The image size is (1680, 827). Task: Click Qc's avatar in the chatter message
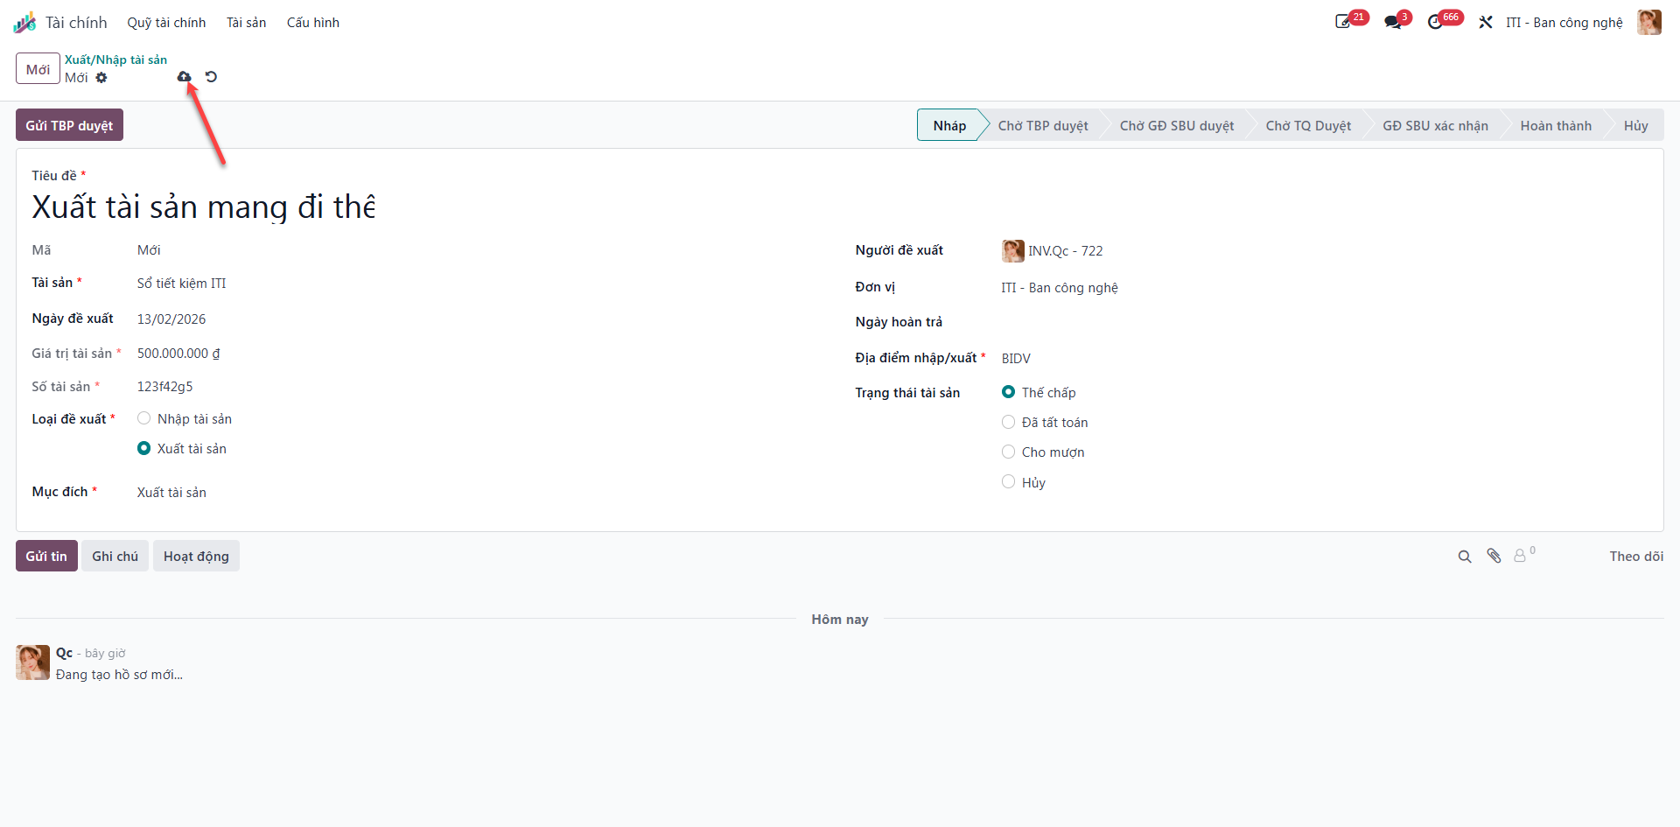click(x=33, y=662)
